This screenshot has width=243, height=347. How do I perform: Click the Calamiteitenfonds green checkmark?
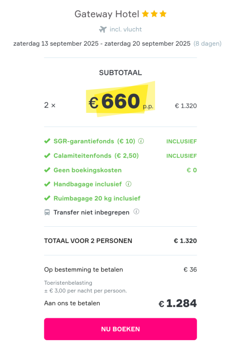click(x=47, y=156)
